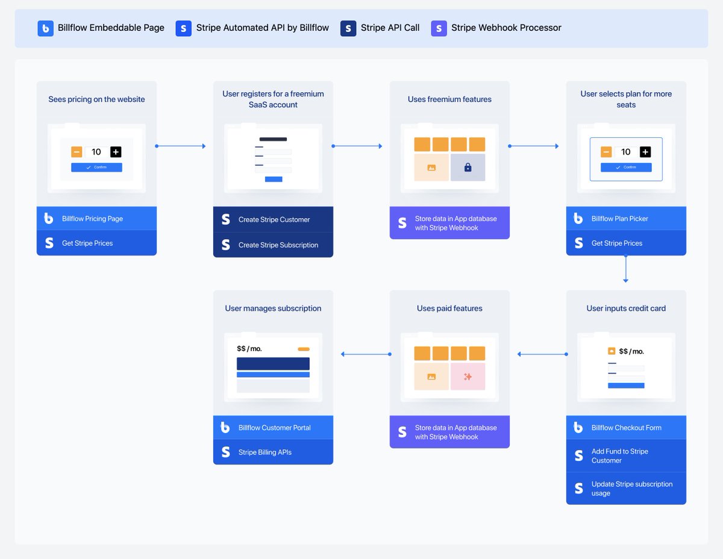Click Confirm button in Sees pricing on the website card
Viewport: 723px width, 559px height.
[96, 167]
